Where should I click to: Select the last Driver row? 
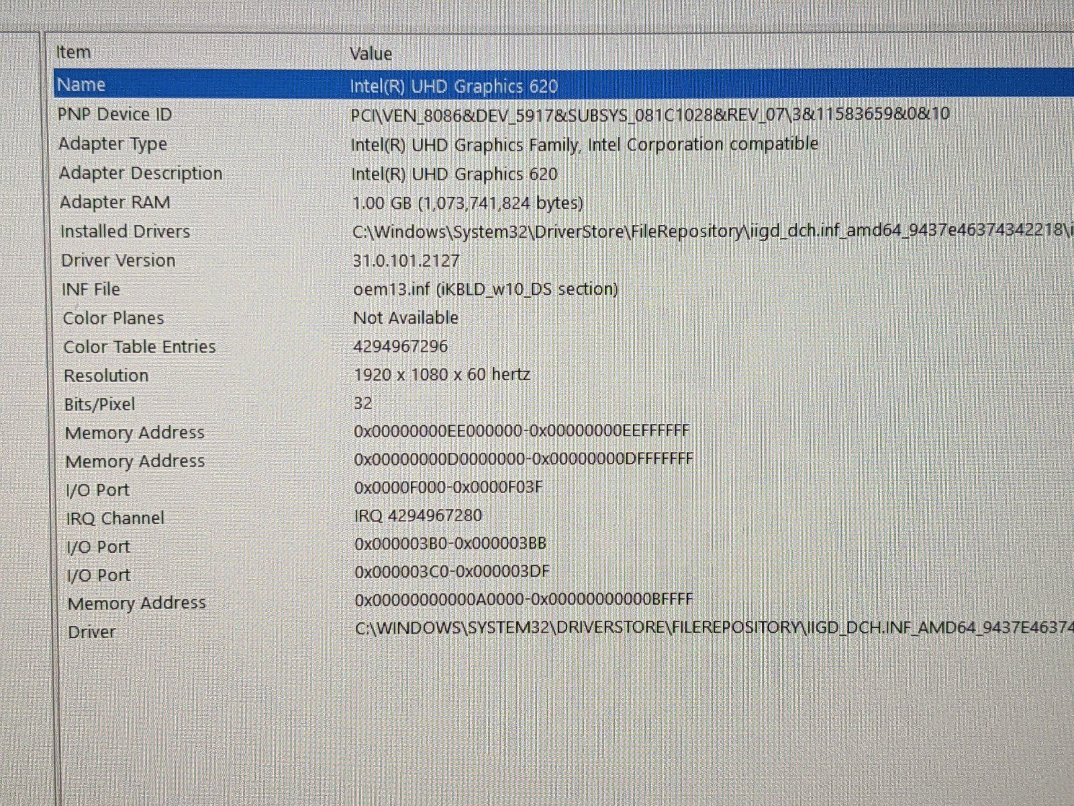pos(92,632)
